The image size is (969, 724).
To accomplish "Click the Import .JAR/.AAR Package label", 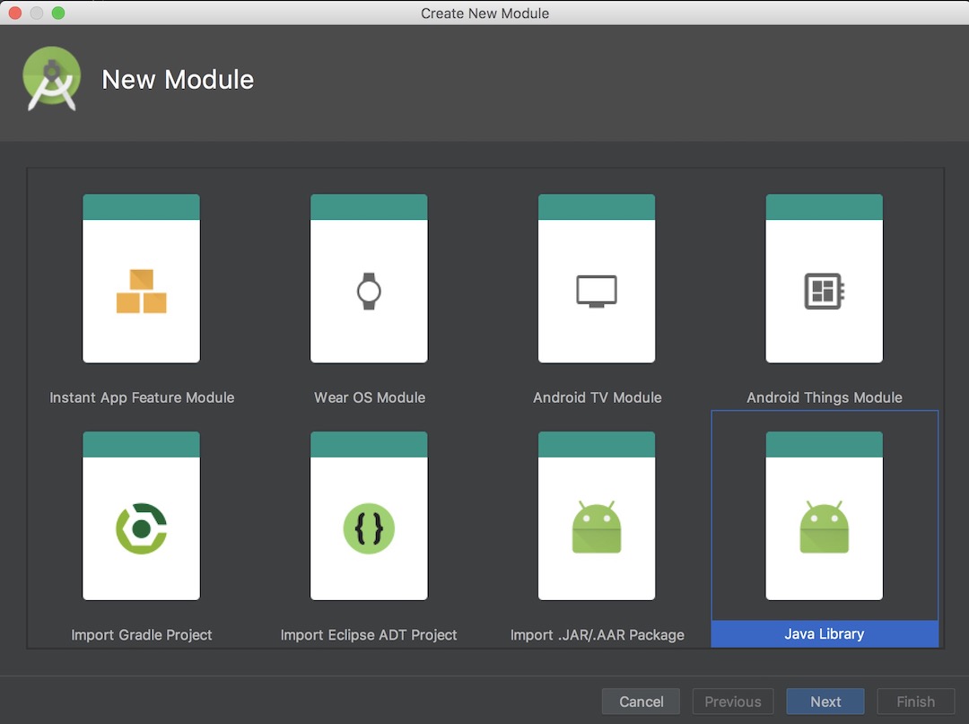I will pos(597,634).
